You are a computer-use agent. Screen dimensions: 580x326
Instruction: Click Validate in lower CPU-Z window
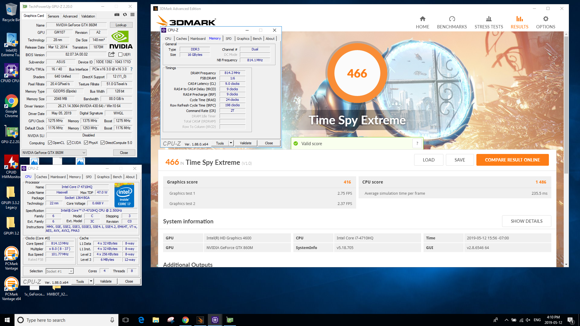point(106,281)
